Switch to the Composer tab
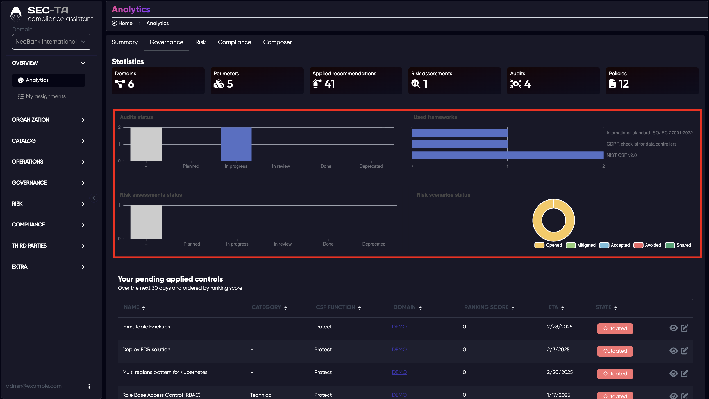Image resolution: width=709 pixels, height=399 pixels. pyautogui.click(x=278, y=42)
